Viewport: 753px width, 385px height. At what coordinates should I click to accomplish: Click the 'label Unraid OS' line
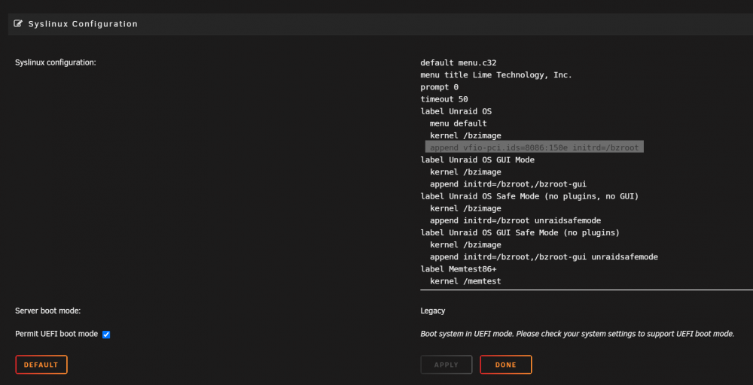[456, 111]
